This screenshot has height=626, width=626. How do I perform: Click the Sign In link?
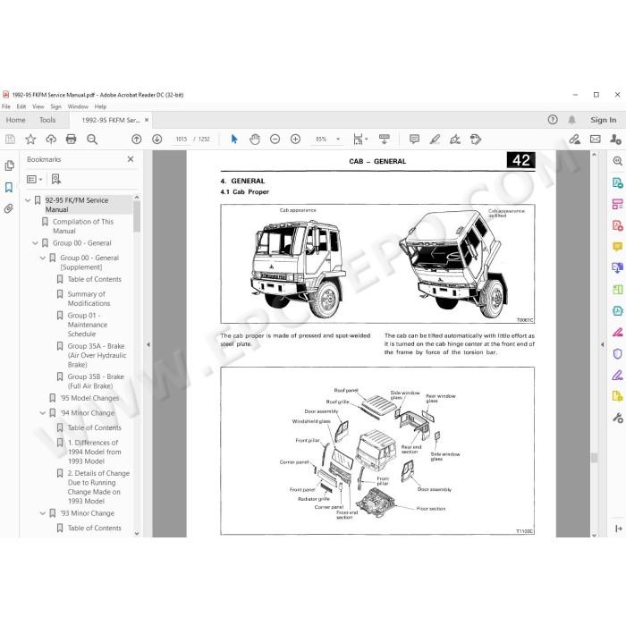click(x=604, y=120)
